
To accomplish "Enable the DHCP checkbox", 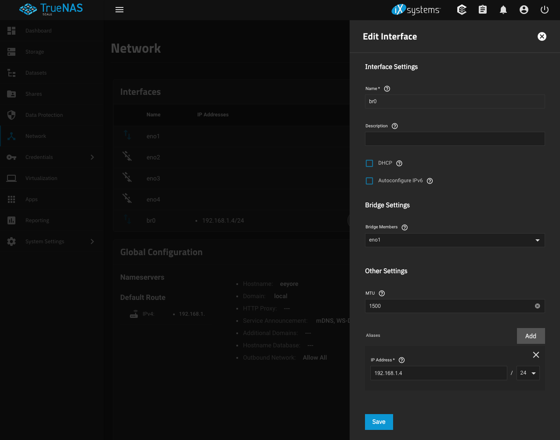I will click(x=369, y=163).
